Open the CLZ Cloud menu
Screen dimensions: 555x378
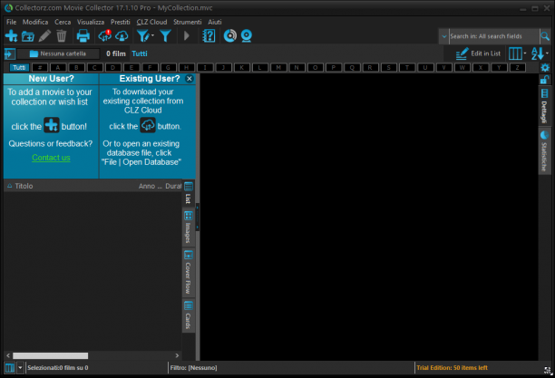tap(151, 22)
